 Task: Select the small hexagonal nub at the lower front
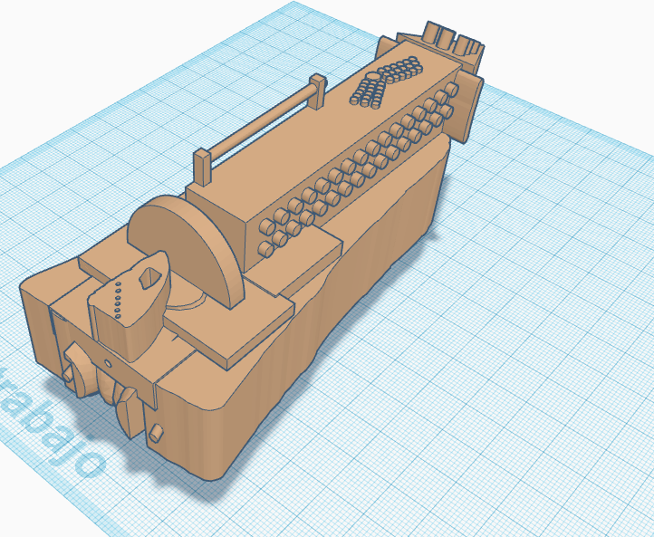(x=156, y=433)
